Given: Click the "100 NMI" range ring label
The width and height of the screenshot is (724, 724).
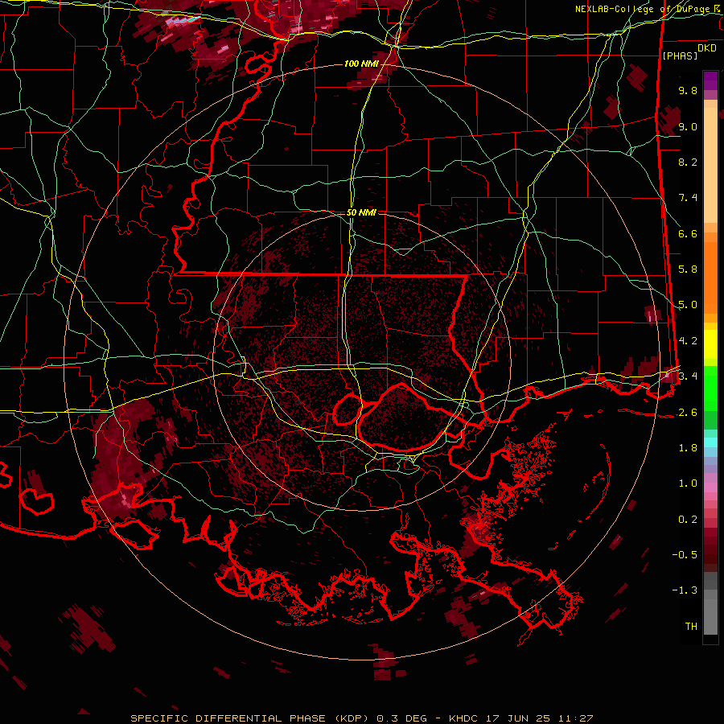Looking at the screenshot, I should click(360, 64).
